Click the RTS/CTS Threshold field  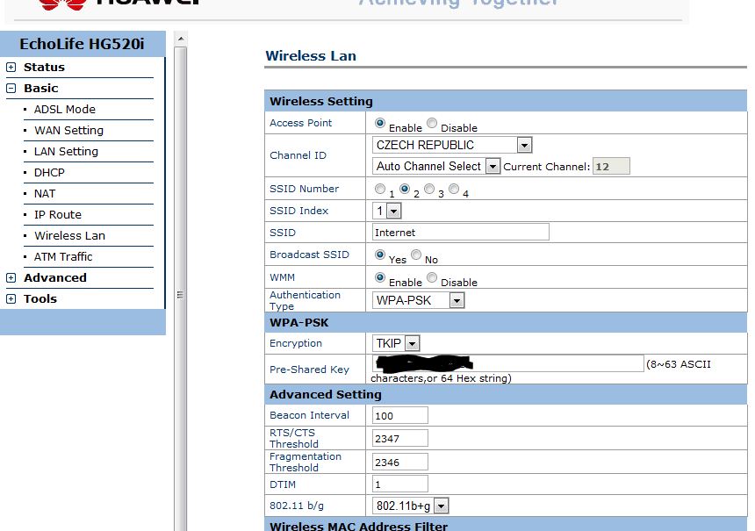pyautogui.click(x=400, y=438)
